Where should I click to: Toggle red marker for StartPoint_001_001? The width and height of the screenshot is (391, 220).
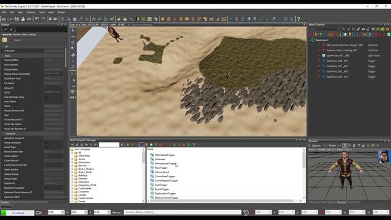[319, 66]
